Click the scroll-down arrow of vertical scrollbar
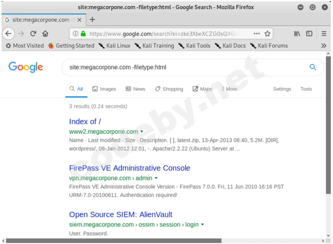This screenshot has height=244, width=333. (x=328, y=236)
